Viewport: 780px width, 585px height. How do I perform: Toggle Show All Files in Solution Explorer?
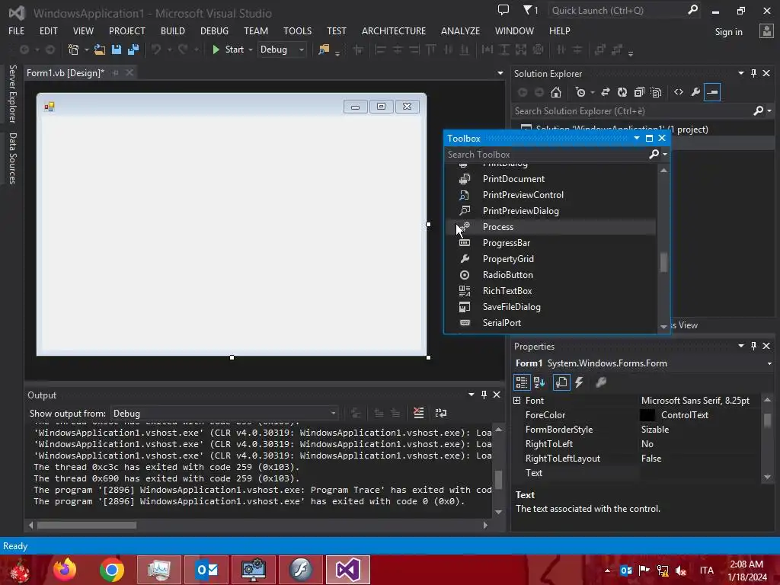click(656, 92)
